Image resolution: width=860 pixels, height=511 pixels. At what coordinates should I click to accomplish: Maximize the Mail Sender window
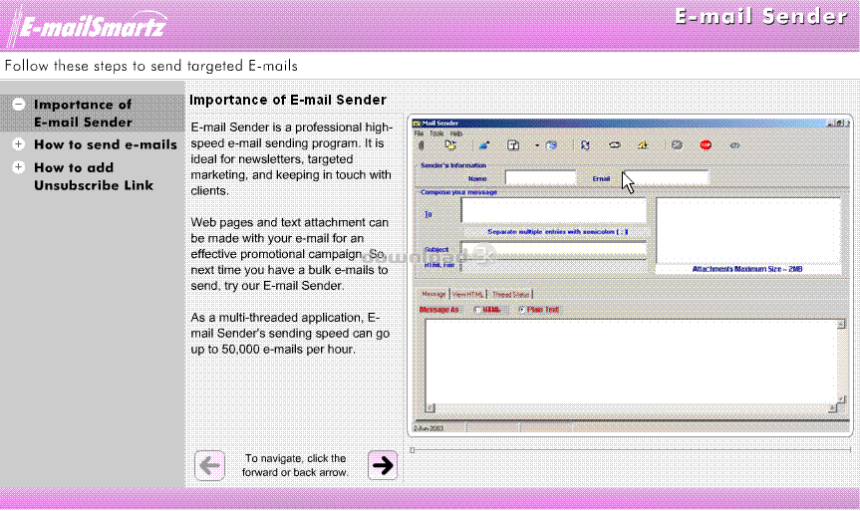click(x=839, y=123)
